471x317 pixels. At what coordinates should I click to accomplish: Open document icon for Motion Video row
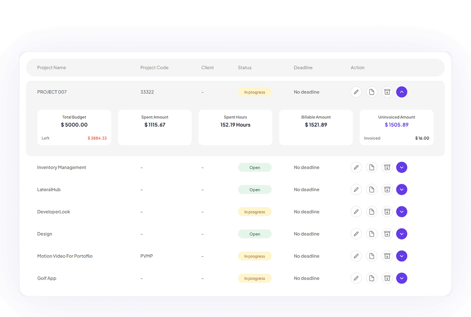(x=372, y=256)
